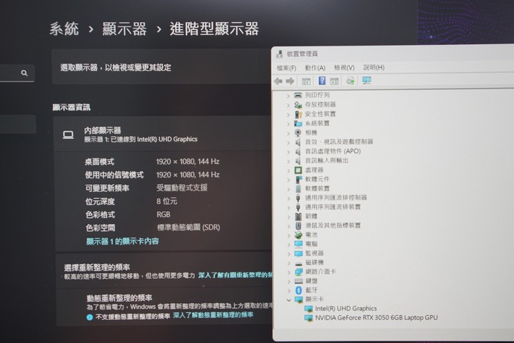Open the 檔案(F) menu
The height and width of the screenshot is (343, 514).
tap(286, 68)
